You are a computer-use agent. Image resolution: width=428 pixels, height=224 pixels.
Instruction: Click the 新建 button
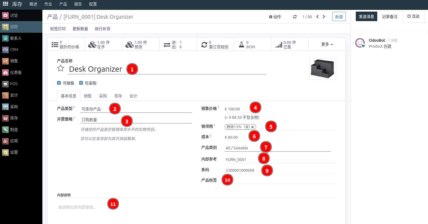point(339,17)
